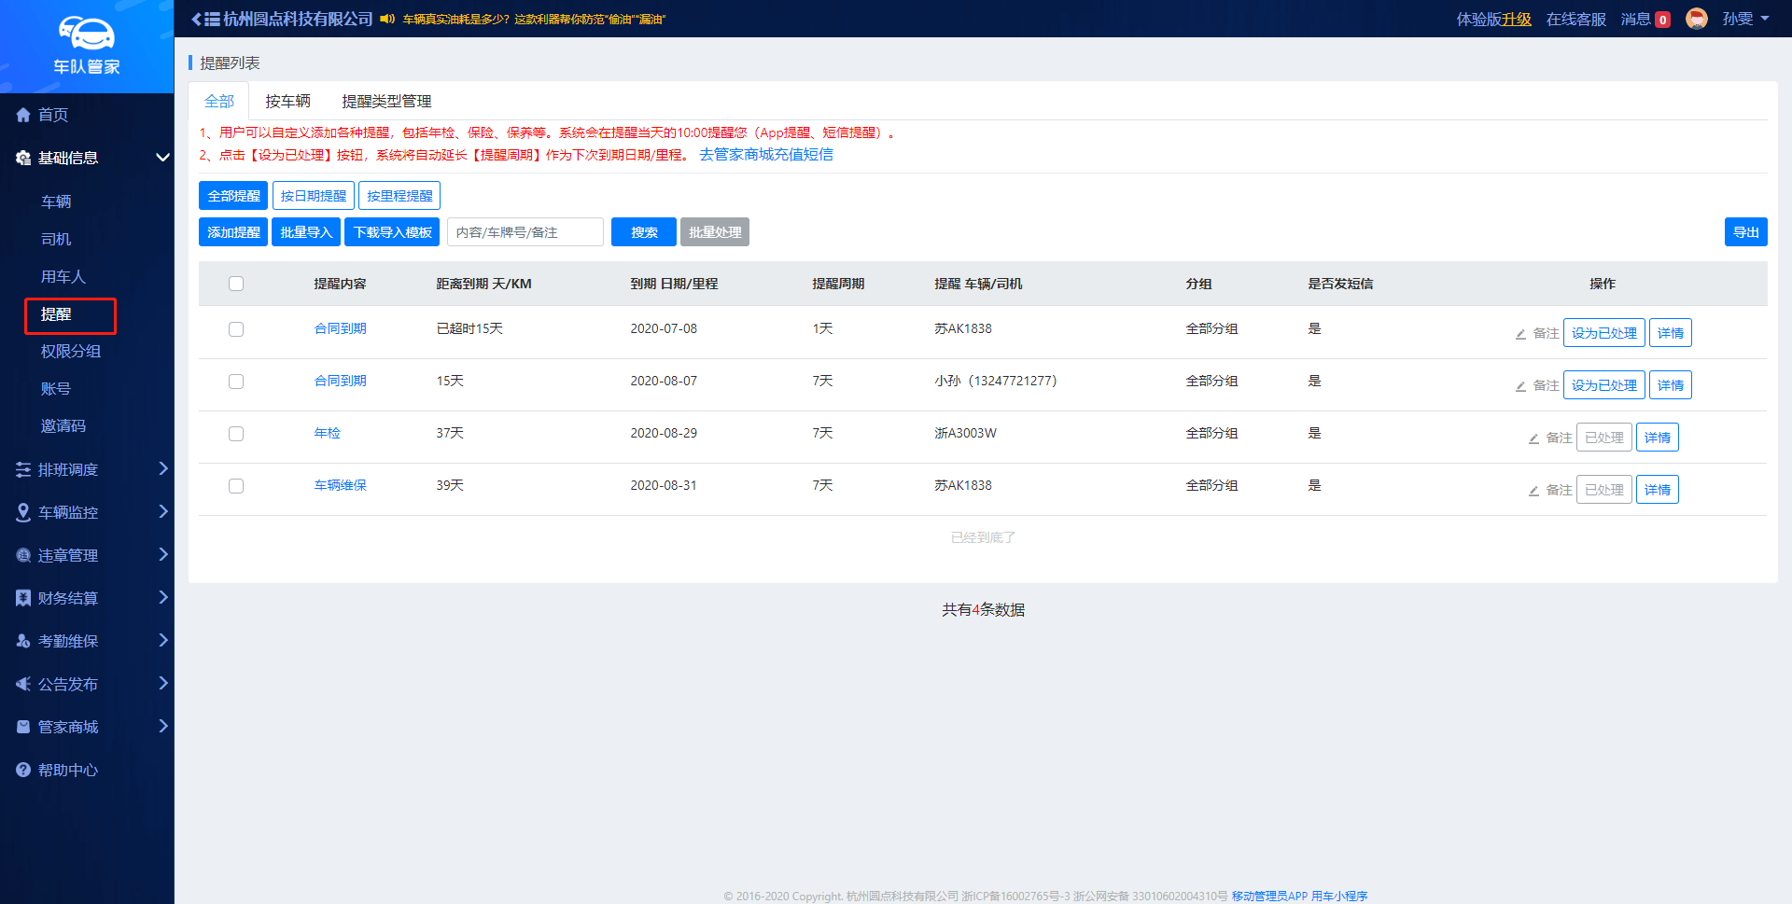Click the home icon beside 首页

click(23, 115)
